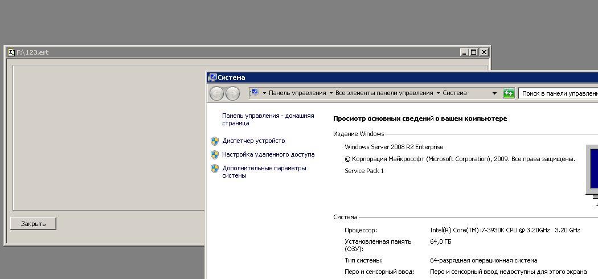Expand dropdown arrow before Панель управления breadcrumb
598x279 pixels.
264,93
